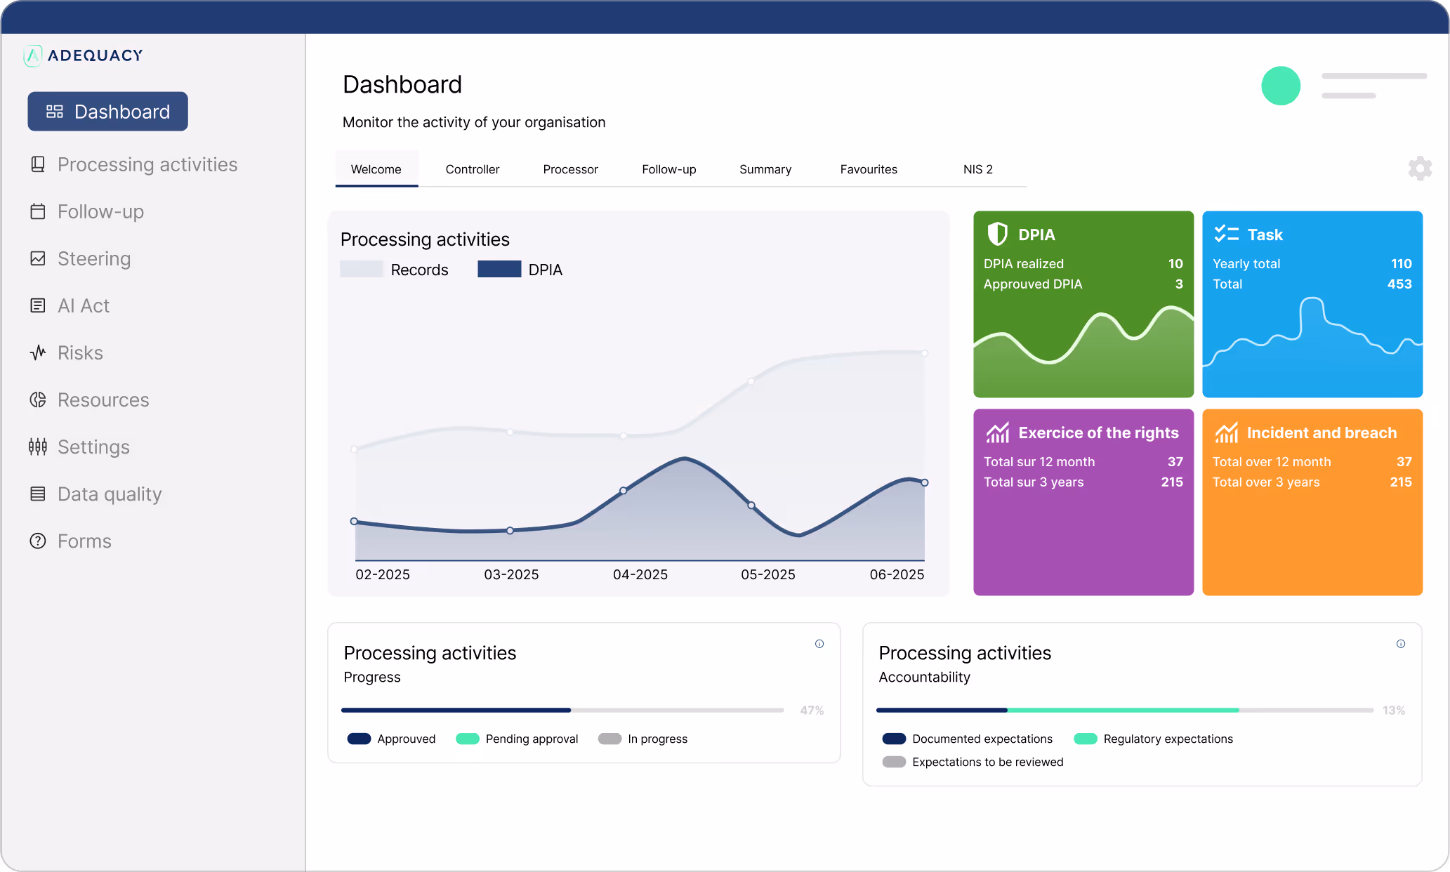Click the Risks pulse icon in sidebar
This screenshot has height=872, width=1450.
click(38, 352)
